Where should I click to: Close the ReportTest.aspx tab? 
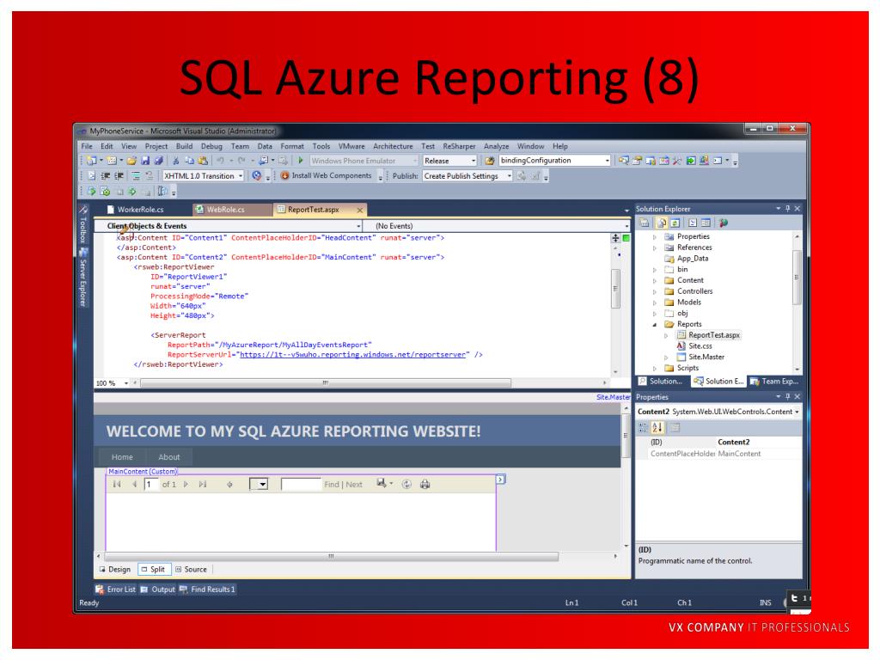360,210
